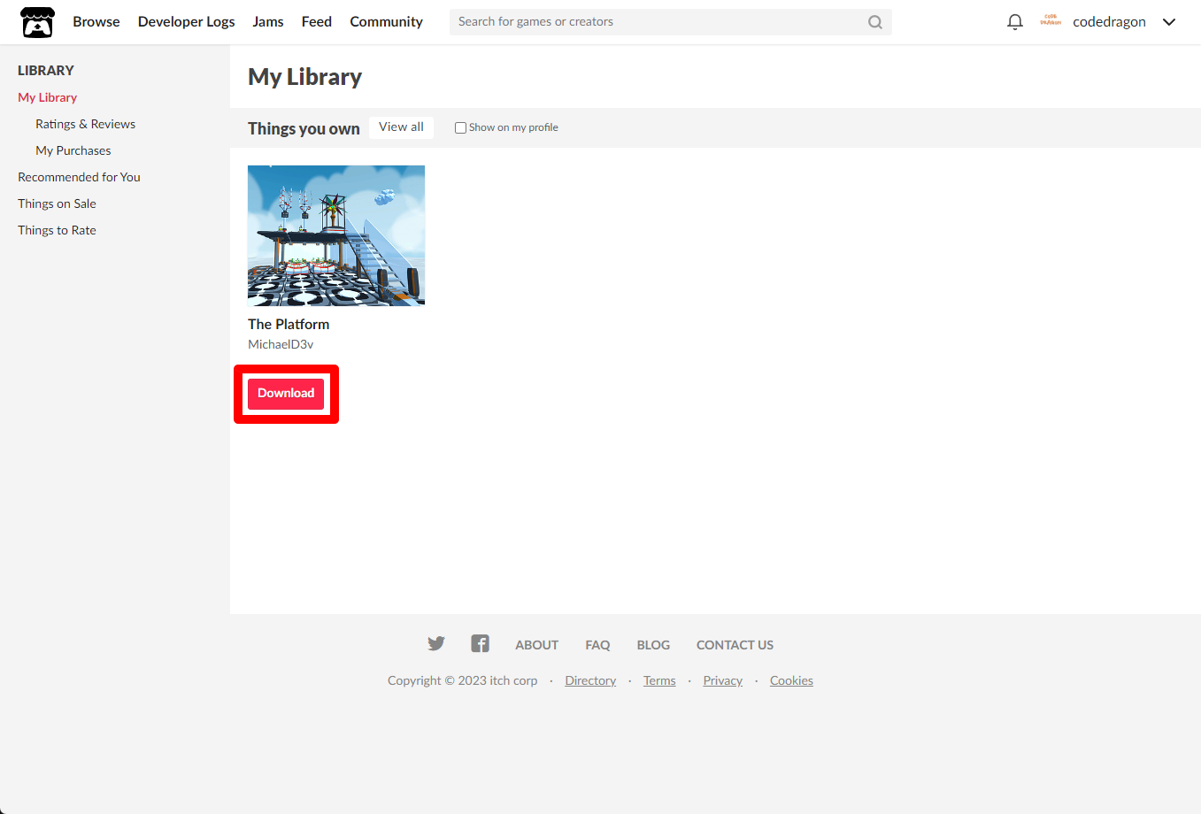The image size is (1201, 814).
Task: Open the notifications bell
Action: point(1015,22)
